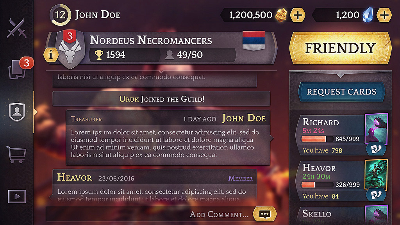Open the Serbian flag guild region

coord(254,41)
